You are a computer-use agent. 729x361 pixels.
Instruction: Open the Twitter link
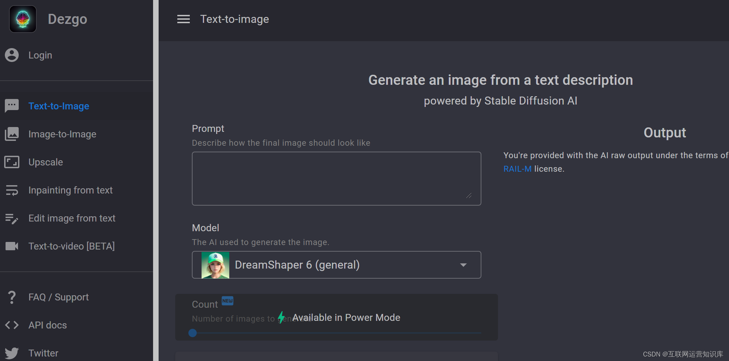click(x=77, y=353)
